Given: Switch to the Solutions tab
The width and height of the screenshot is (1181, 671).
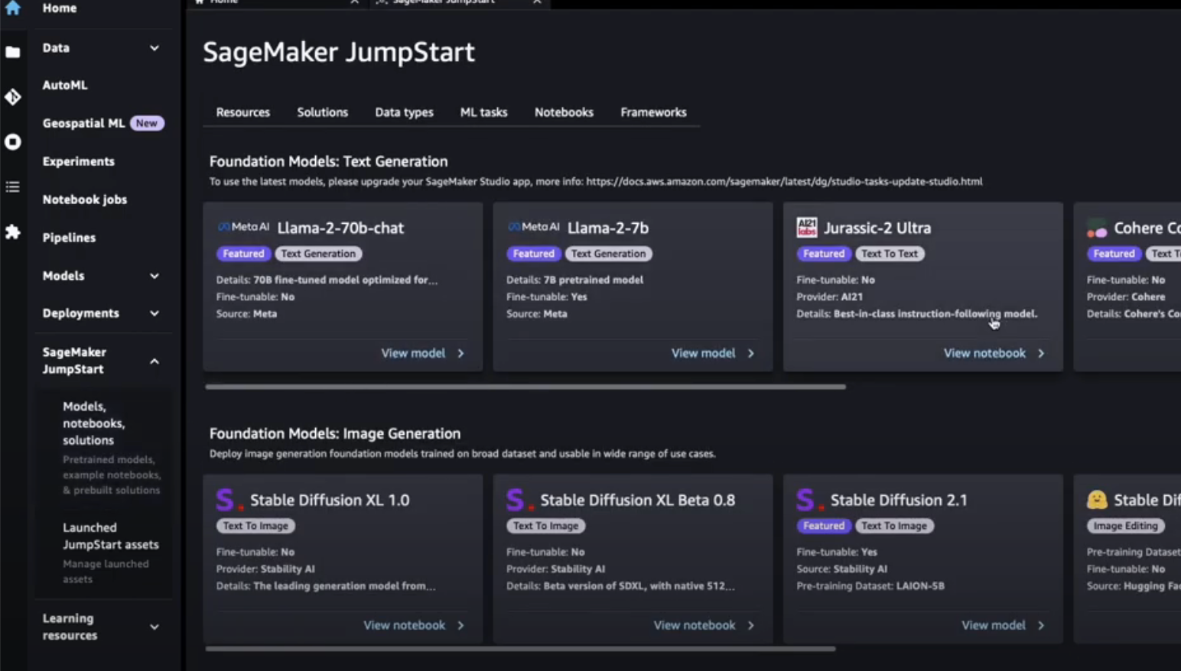Looking at the screenshot, I should (x=322, y=112).
